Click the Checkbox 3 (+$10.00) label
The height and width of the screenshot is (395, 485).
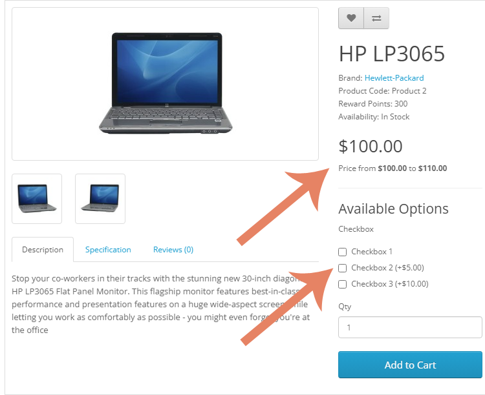tap(390, 284)
